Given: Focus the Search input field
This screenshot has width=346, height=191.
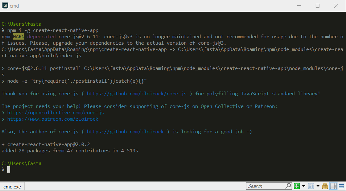Looking at the screenshot, I should (x=269, y=186).
